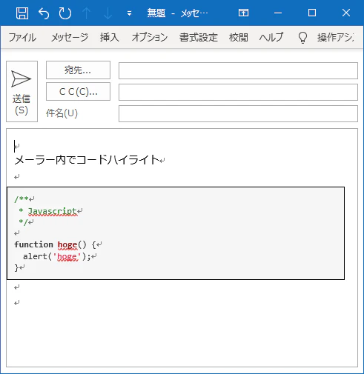Viewport: 364px width, 374px height.
Task: Click the lightbulb Tell Me icon
Action: point(302,38)
